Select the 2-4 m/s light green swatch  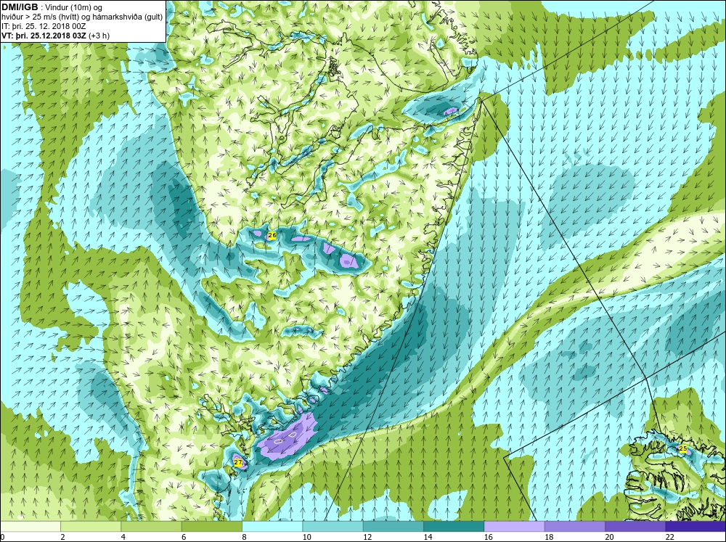tap(91, 526)
